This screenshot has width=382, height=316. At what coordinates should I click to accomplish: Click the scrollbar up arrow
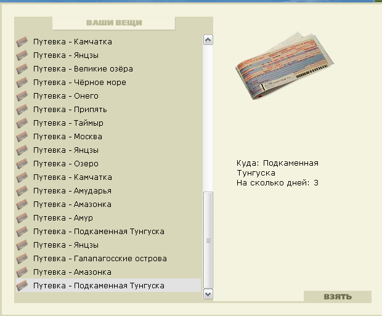208,39
